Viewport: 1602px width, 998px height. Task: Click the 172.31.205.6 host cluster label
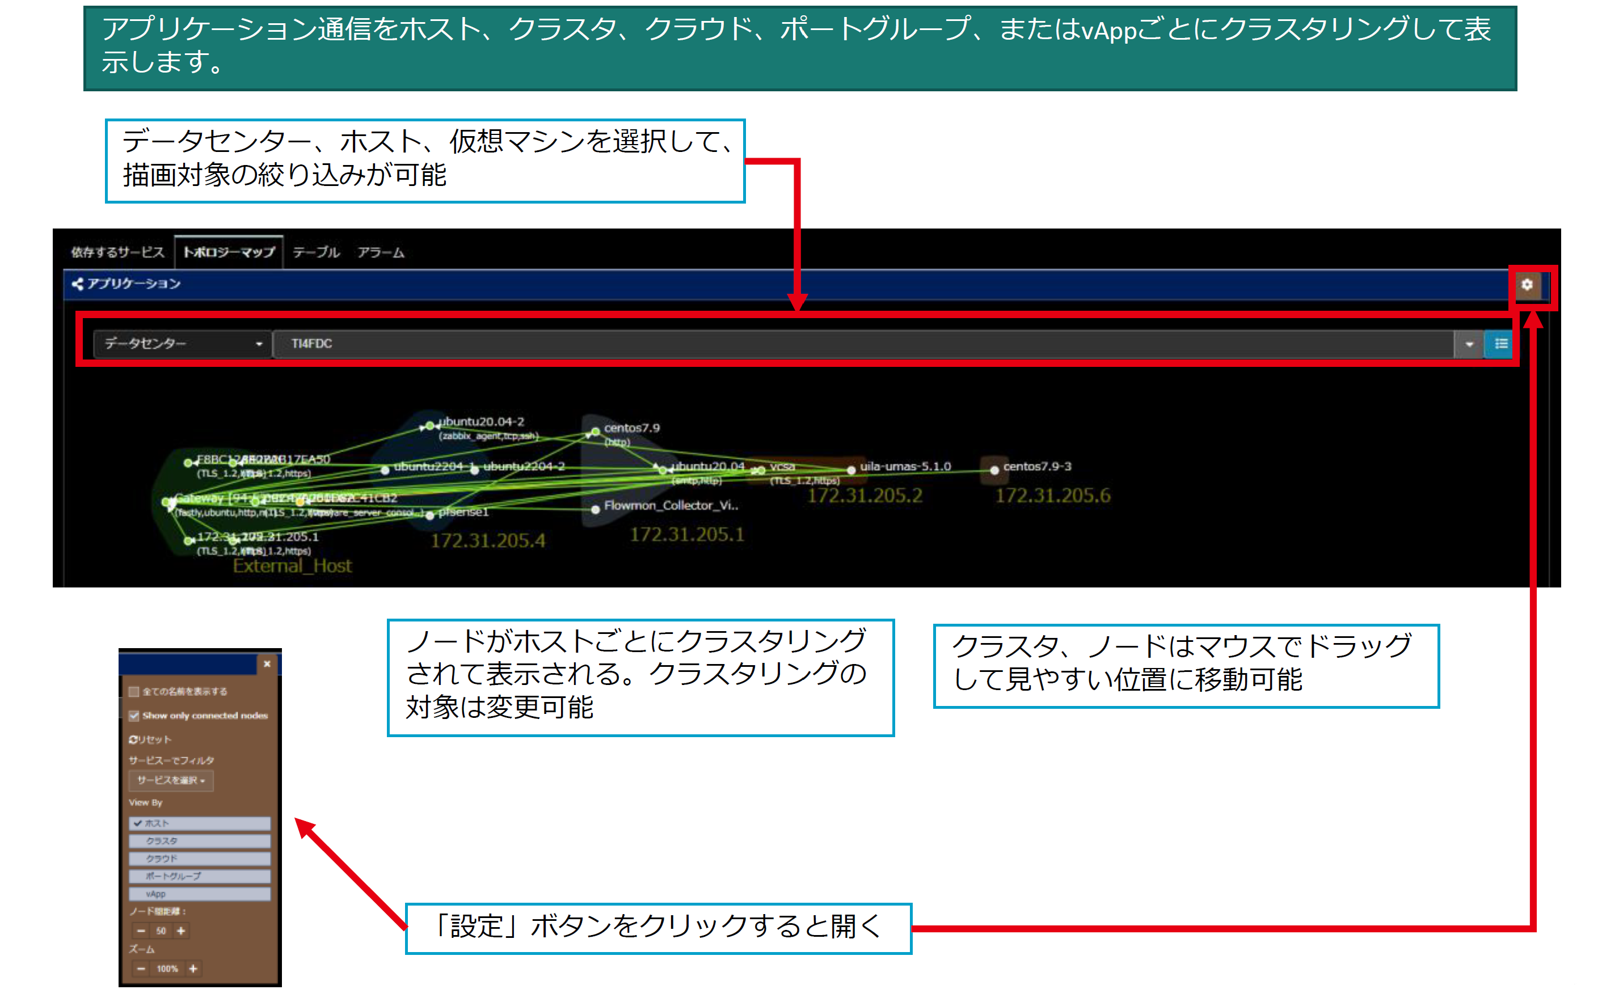click(x=1053, y=495)
